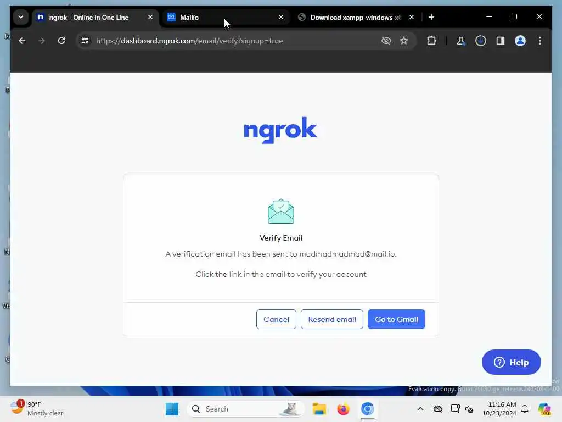562x422 pixels.
Task: Click the madmadmadmad@mail.io verification text
Action: (x=281, y=254)
